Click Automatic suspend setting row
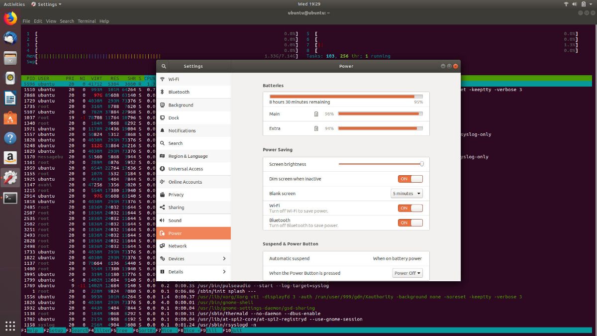Image resolution: width=597 pixels, height=336 pixels. [345, 259]
